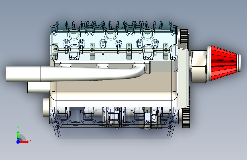Click the blue Z axis dot on the triad

pos(18,142)
